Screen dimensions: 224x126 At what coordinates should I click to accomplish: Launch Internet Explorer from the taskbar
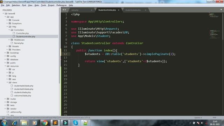coord(14,123)
